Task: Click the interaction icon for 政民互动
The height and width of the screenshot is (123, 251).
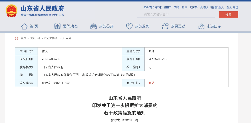Action: tap(165, 26)
